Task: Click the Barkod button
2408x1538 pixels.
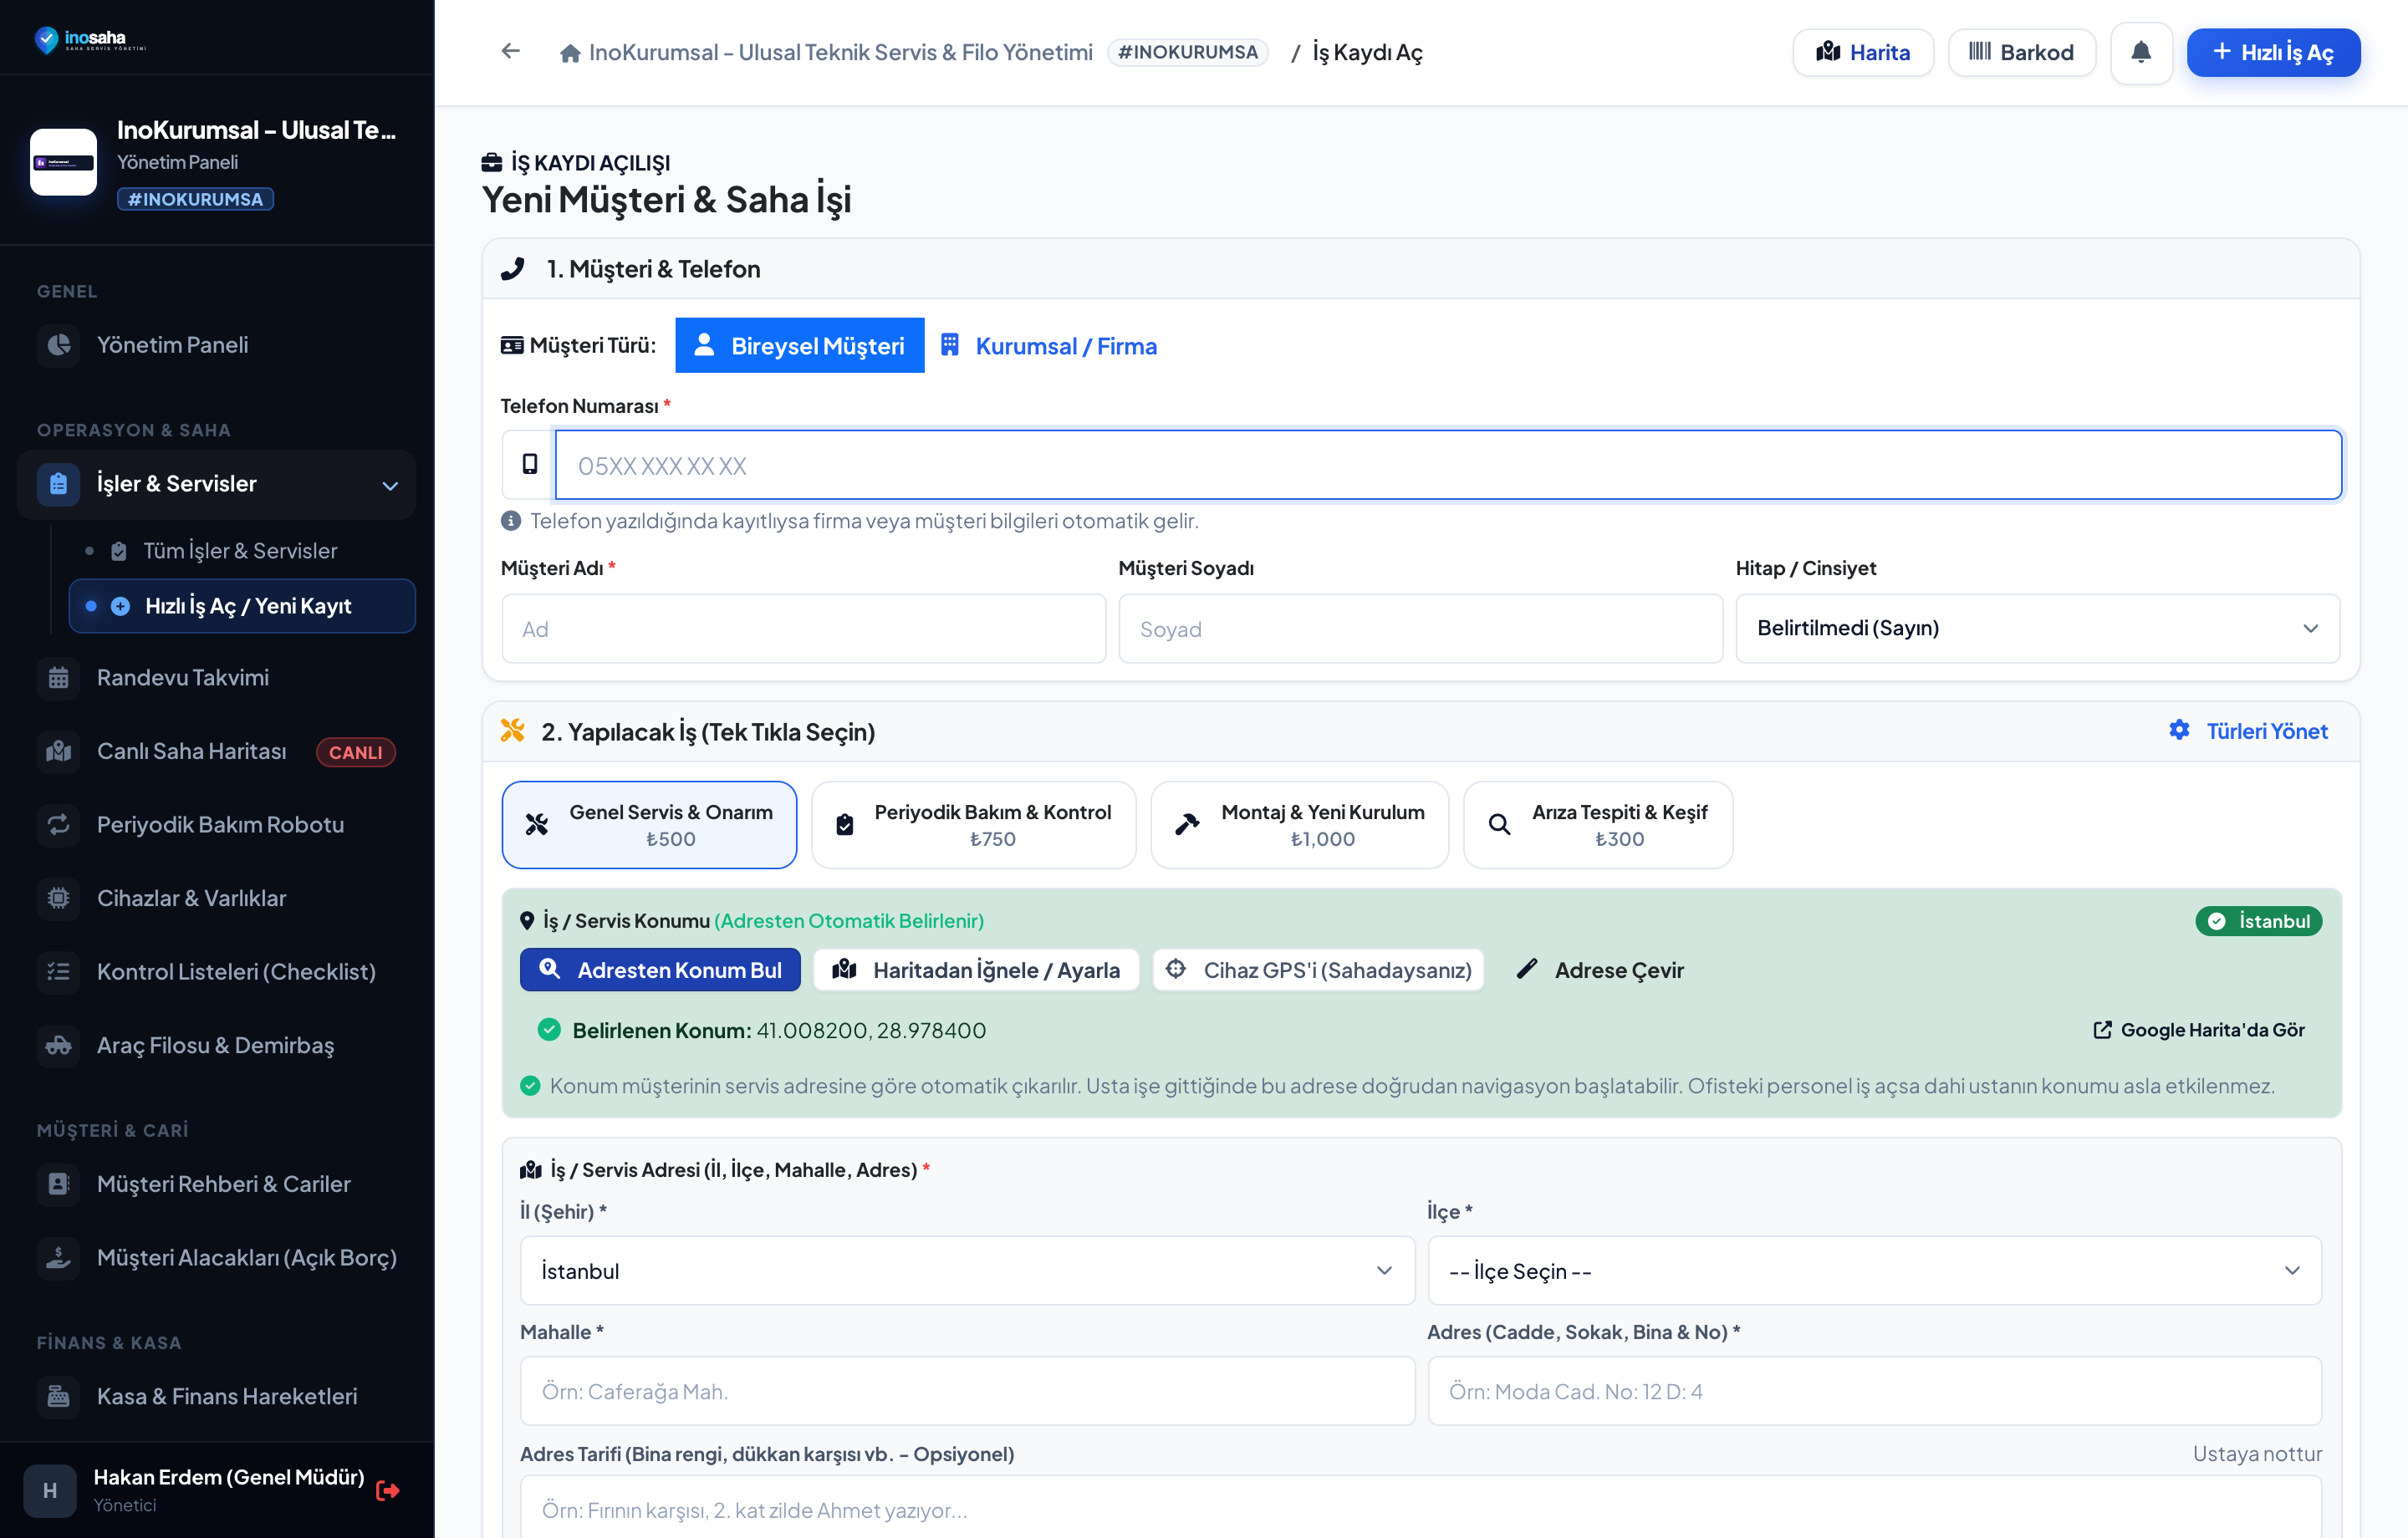Action: pos(2021,52)
